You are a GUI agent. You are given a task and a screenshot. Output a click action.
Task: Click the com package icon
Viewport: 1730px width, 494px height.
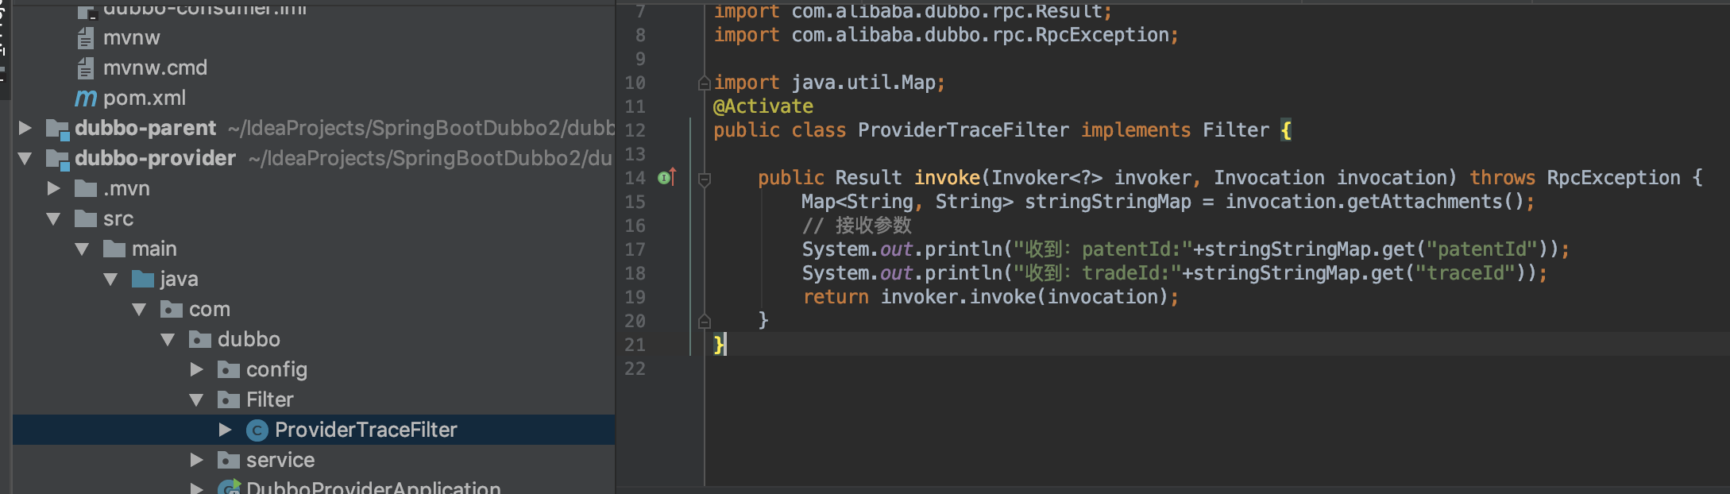172,310
